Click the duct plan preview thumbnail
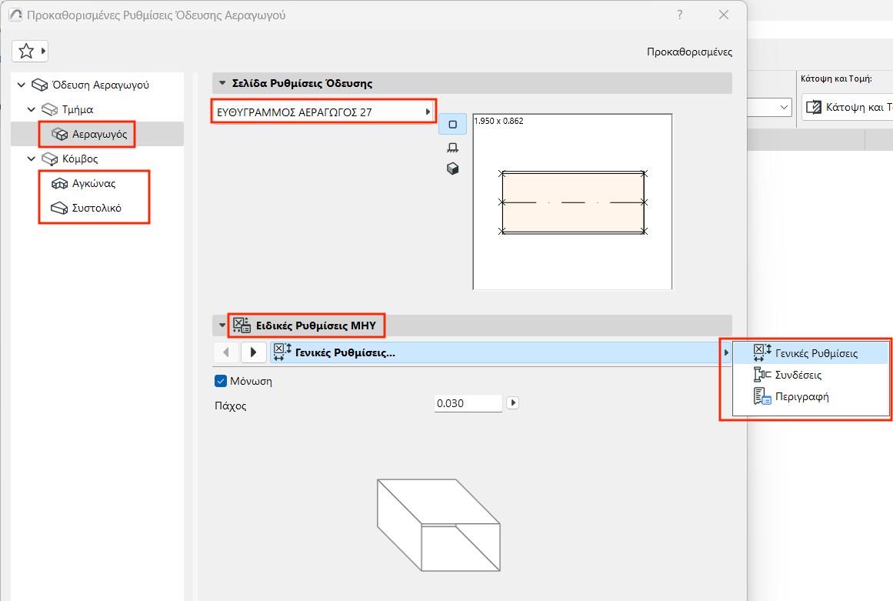The height and width of the screenshot is (601, 893). tap(572, 202)
